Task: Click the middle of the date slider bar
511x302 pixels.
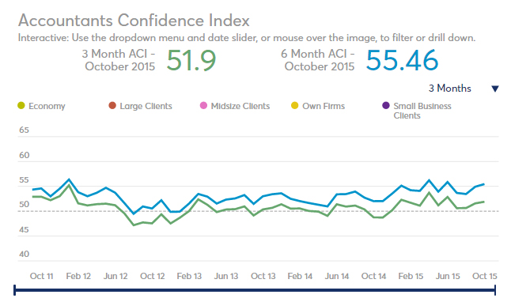Action: pyautogui.click(x=255, y=290)
